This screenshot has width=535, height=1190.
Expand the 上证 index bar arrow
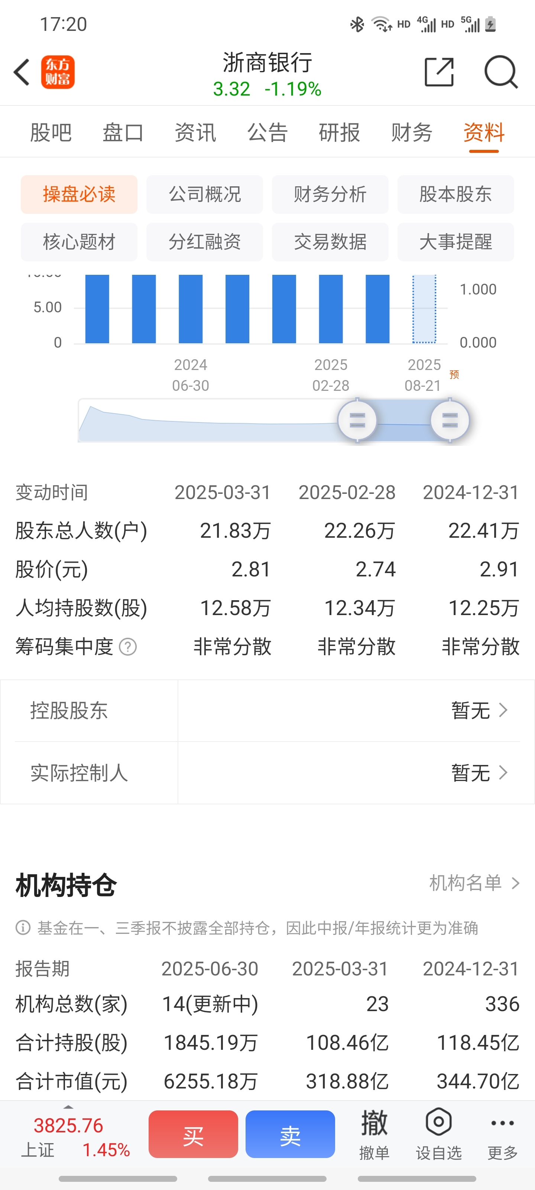click(x=68, y=1107)
